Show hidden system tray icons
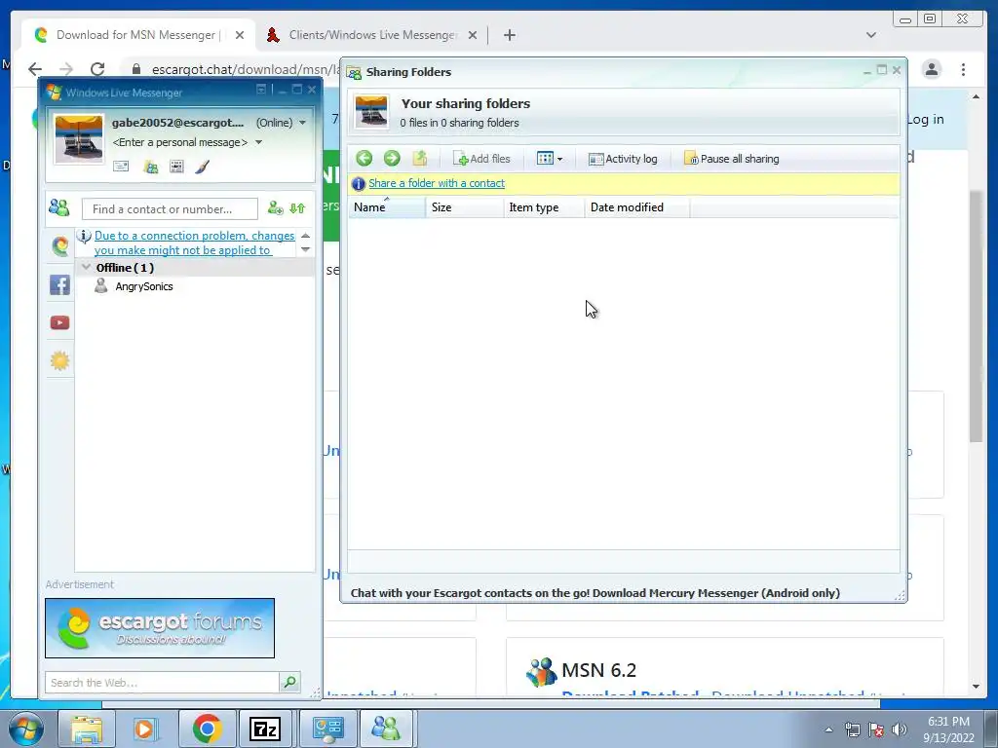 [x=828, y=729]
